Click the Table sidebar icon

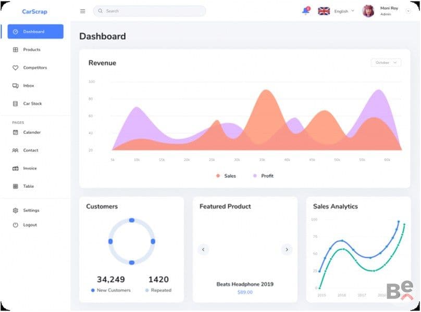(x=16, y=186)
